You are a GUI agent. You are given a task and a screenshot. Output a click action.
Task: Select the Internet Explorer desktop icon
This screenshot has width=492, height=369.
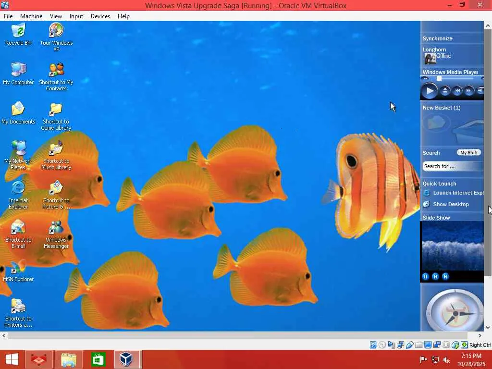click(x=18, y=195)
